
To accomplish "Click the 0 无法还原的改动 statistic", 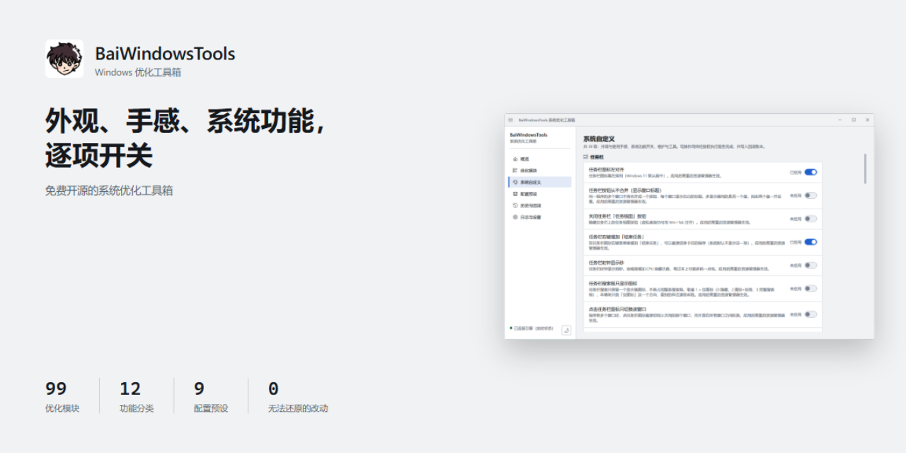I will click(x=298, y=396).
